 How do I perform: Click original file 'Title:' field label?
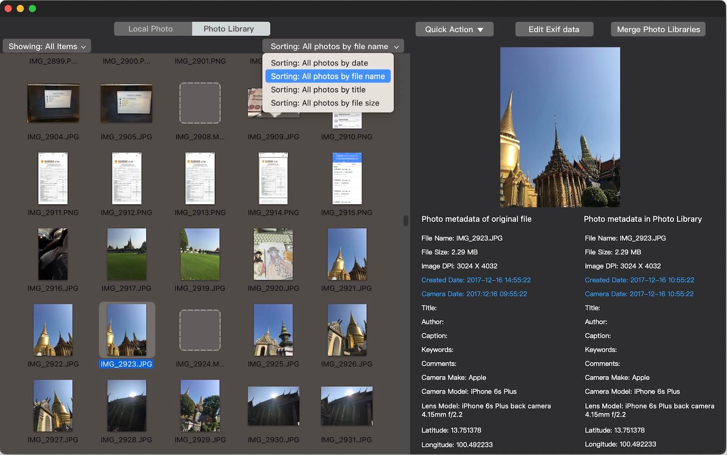point(429,308)
